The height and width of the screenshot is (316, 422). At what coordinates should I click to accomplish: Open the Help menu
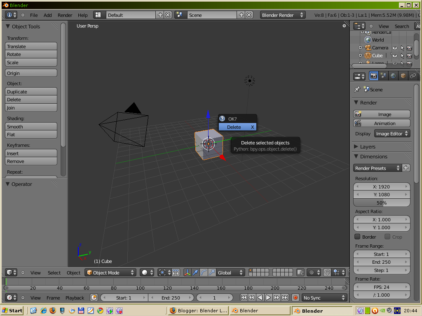pos(82,15)
